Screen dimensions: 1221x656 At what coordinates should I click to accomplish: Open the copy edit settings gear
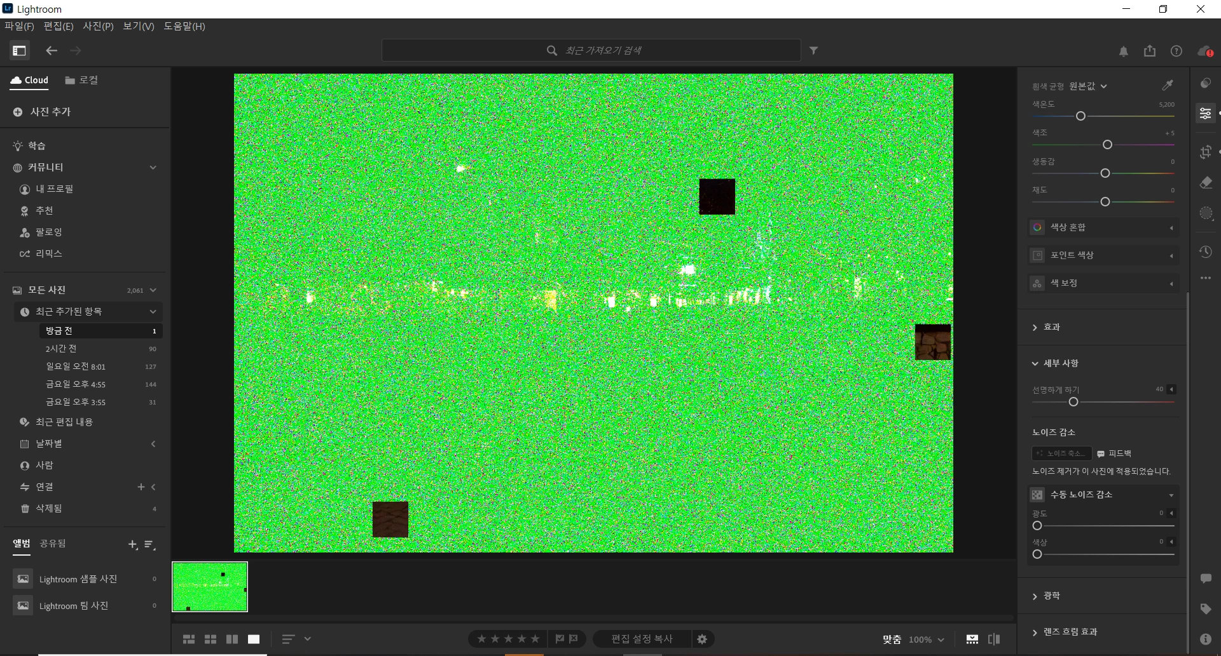click(x=702, y=639)
